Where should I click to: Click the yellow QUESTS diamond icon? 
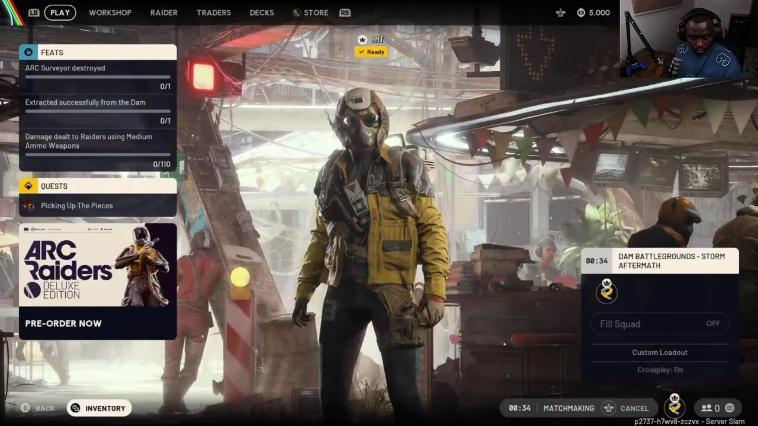click(28, 186)
